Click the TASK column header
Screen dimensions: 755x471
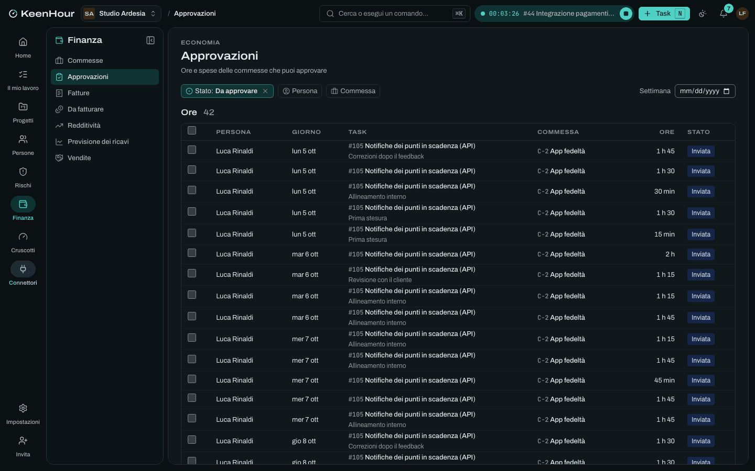[358, 132]
